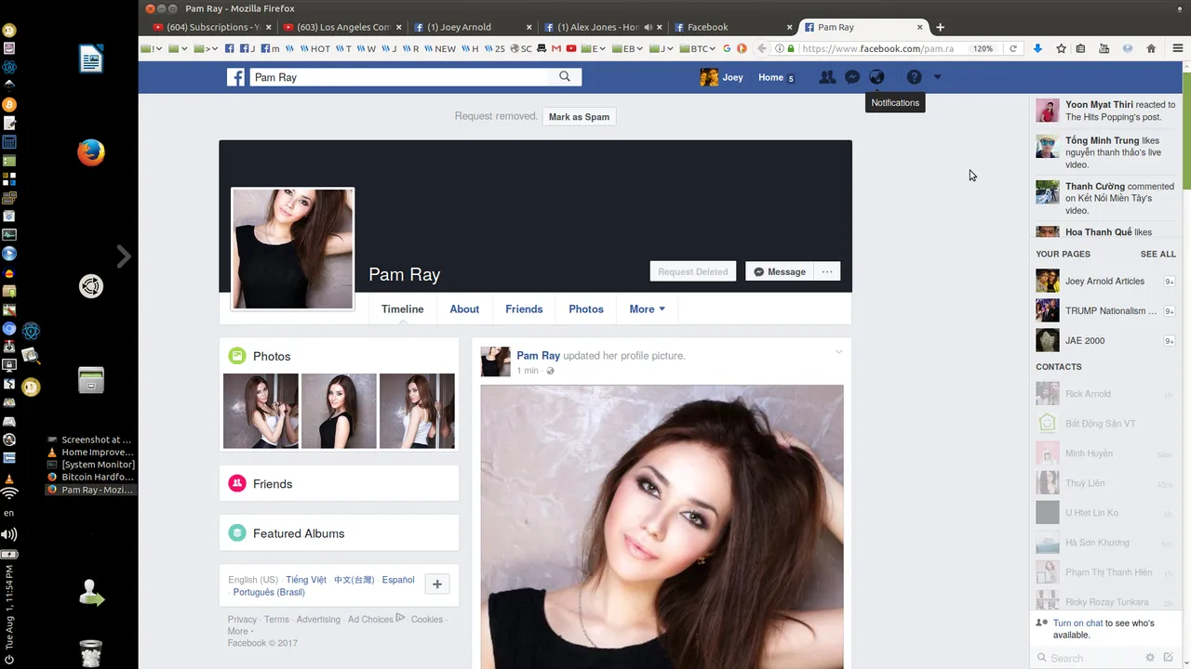
Task: Open JAE 2000 page entry
Action: [x=1105, y=340]
